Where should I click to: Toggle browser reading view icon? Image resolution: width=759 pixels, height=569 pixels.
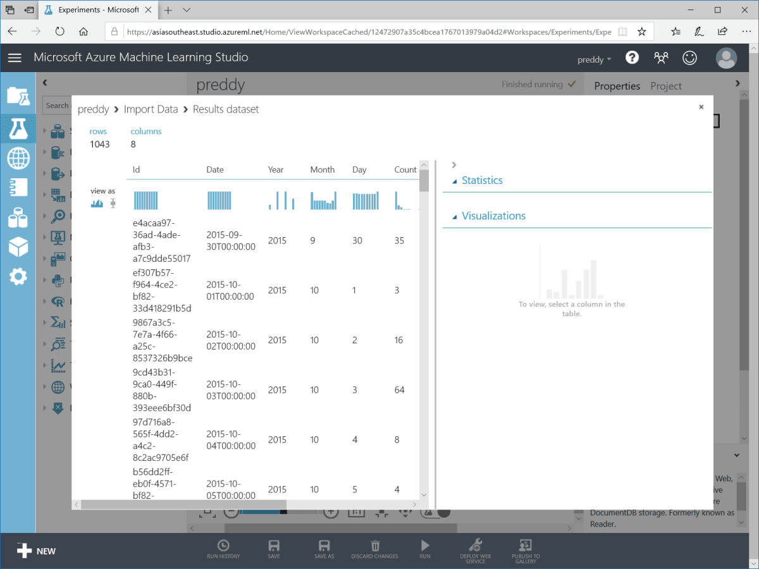(622, 32)
